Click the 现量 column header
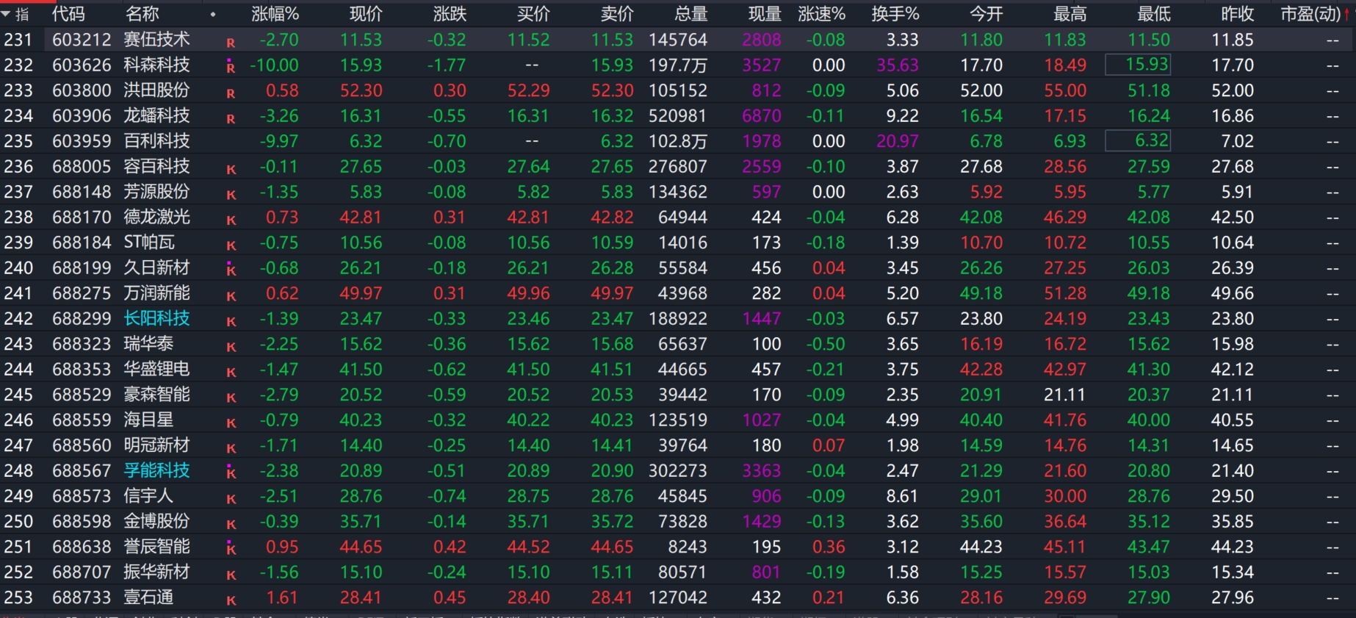 (765, 14)
